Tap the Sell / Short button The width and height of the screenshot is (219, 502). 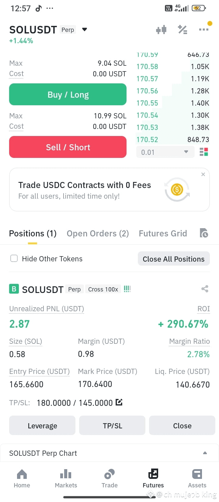[x=68, y=147]
